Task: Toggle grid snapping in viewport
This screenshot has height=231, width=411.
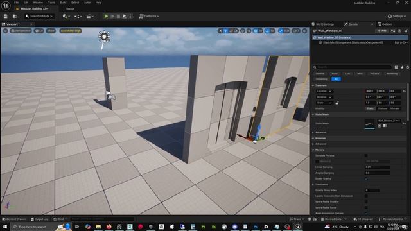Action: pyautogui.click(x=256, y=31)
